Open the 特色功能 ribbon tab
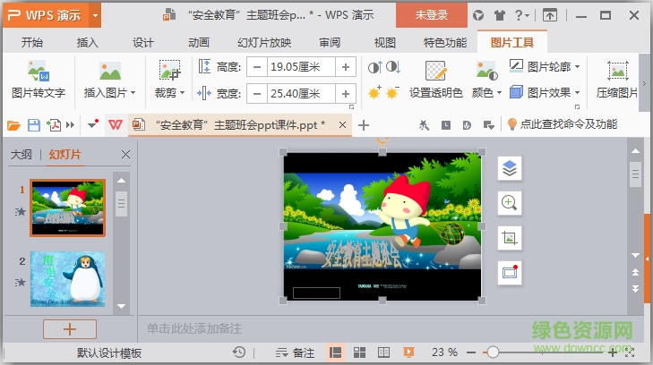 point(445,42)
